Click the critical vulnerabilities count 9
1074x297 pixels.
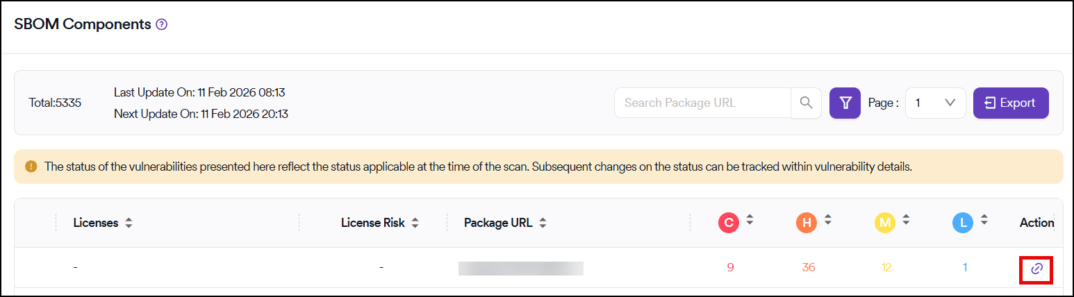pos(730,268)
